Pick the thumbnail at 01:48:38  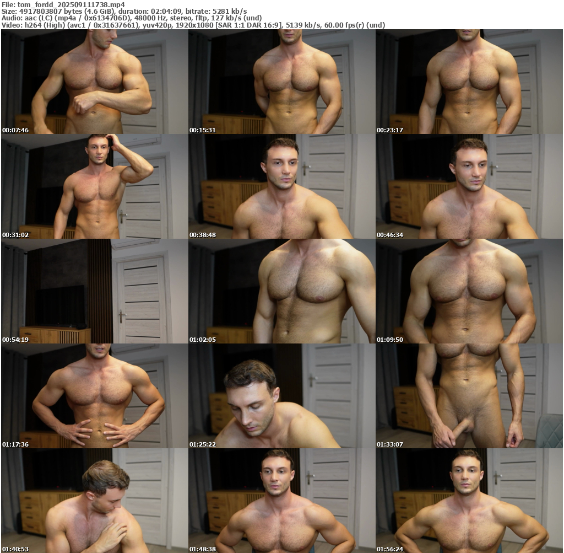pos(281,501)
